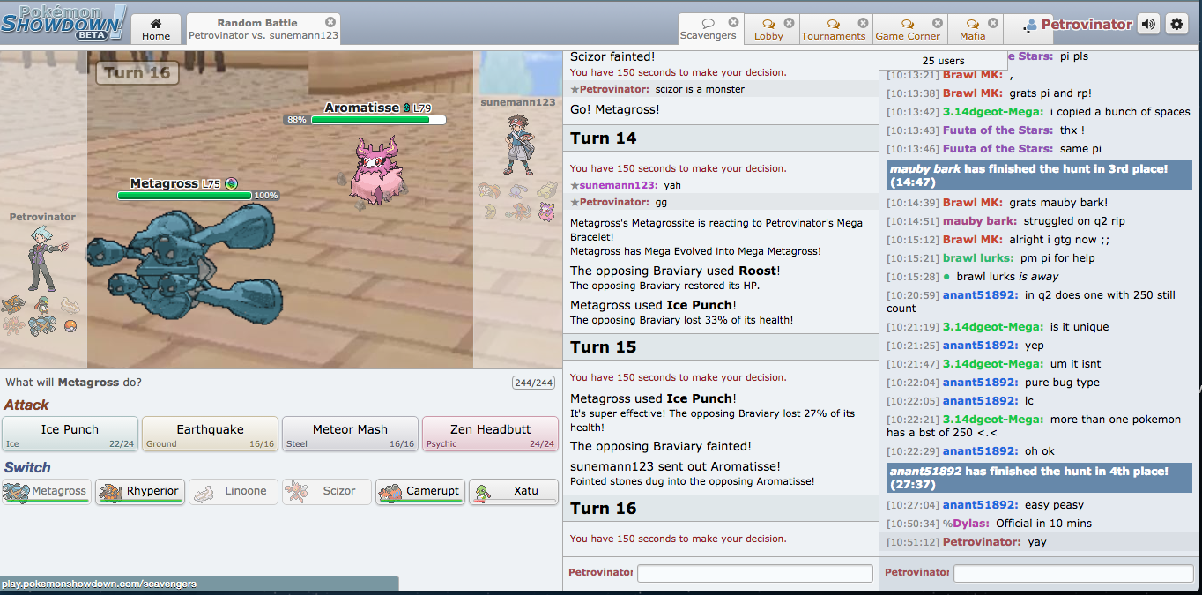This screenshot has width=1202, height=595.
Task: Switch to Camerupt
Action: coord(420,491)
